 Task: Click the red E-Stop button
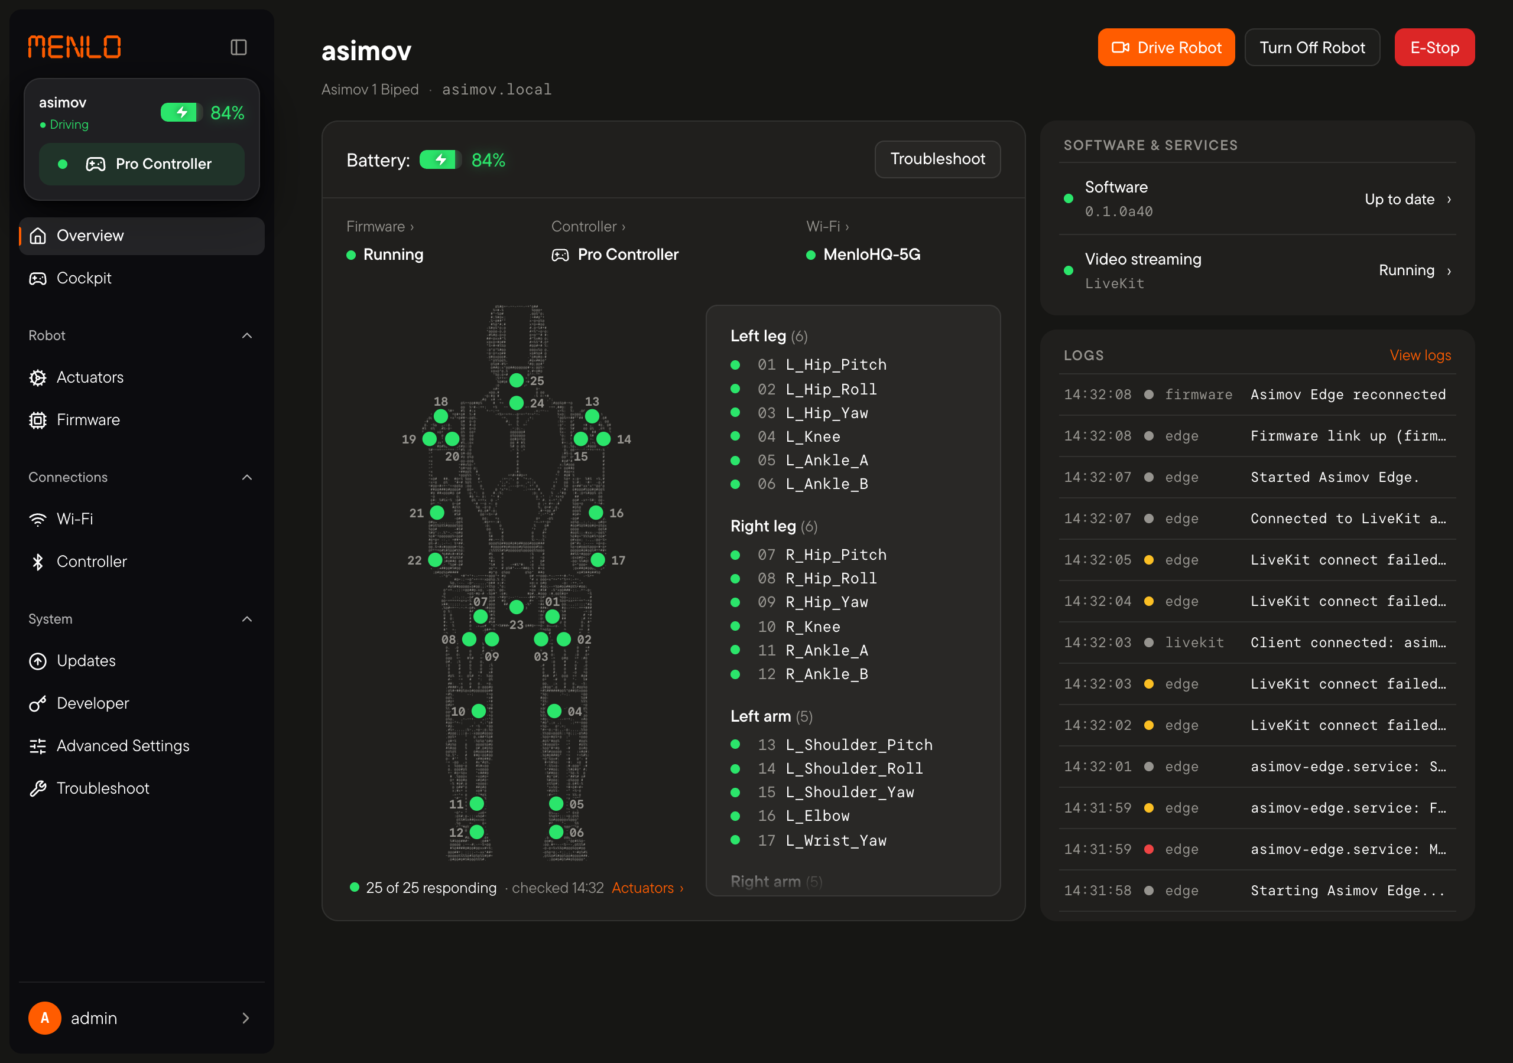pyautogui.click(x=1434, y=47)
